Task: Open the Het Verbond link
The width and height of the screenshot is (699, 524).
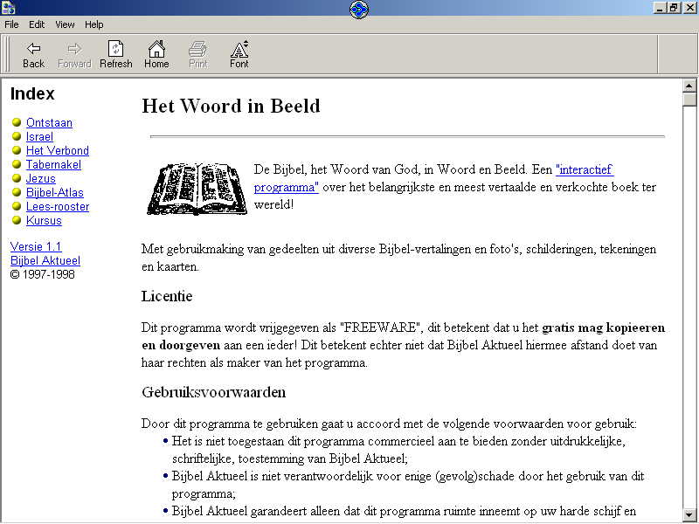Action: click(58, 150)
